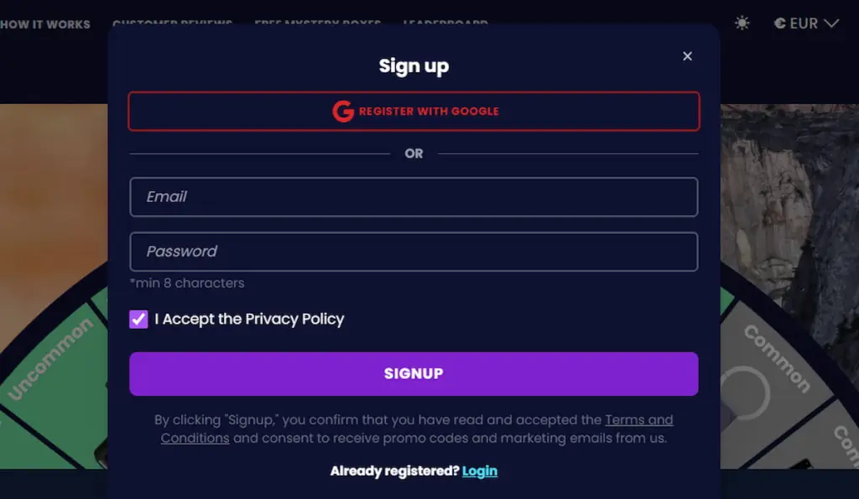Click the Sign up dialog title area

(414, 65)
